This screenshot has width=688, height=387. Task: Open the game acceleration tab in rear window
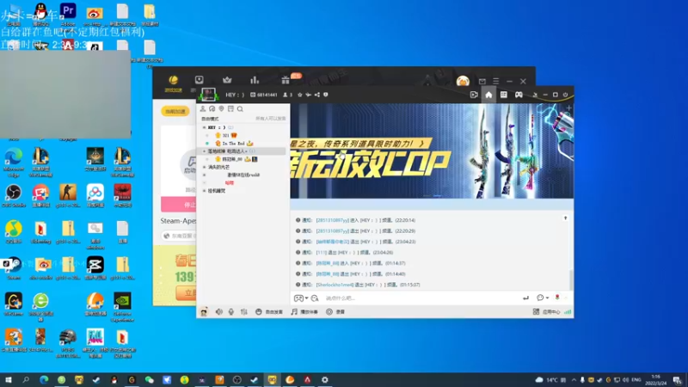pyautogui.click(x=174, y=83)
